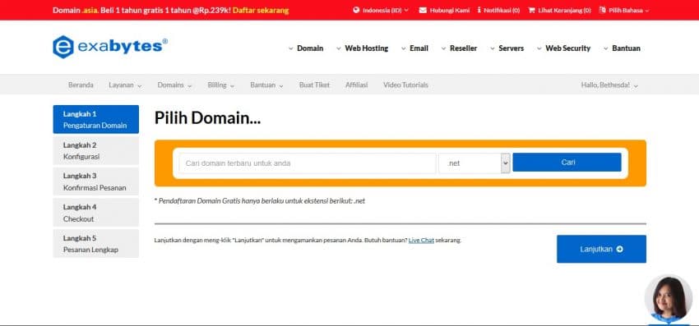The height and width of the screenshot is (326, 699).
Task: Click the arrow icon in Lanjutkan button
Action: coord(620,249)
